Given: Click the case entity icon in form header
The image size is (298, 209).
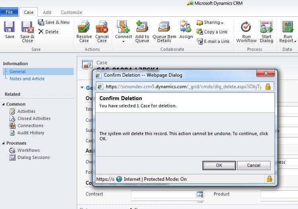Looking at the screenshot, I should tap(87, 64).
